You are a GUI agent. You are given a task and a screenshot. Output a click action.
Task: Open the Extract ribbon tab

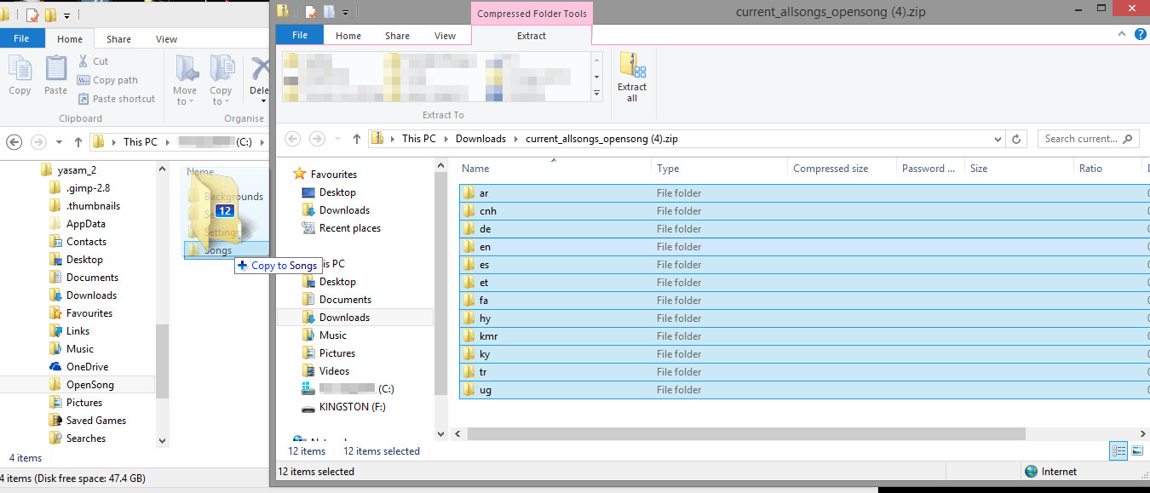tap(532, 36)
